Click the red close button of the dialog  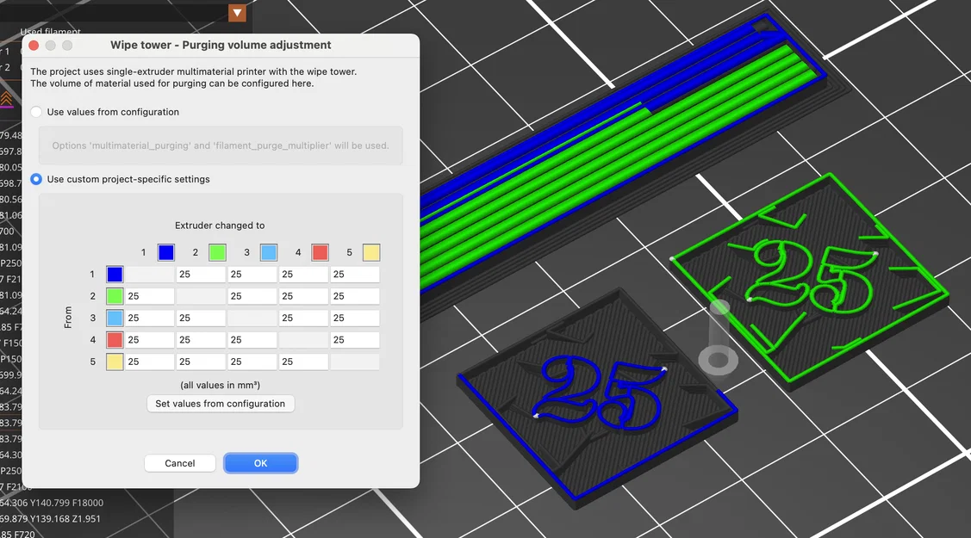pyautogui.click(x=34, y=45)
